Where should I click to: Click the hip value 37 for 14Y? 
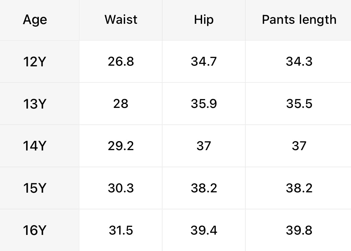204,146
